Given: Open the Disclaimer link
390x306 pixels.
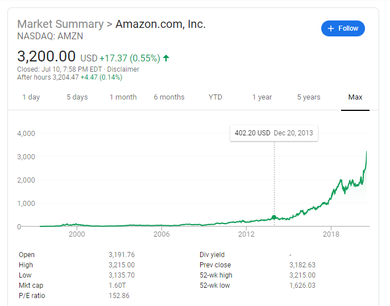Looking at the screenshot, I should pyautogui.click(x=123, y=70).
